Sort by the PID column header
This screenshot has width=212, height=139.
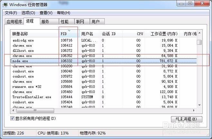(x=69, y=34)
